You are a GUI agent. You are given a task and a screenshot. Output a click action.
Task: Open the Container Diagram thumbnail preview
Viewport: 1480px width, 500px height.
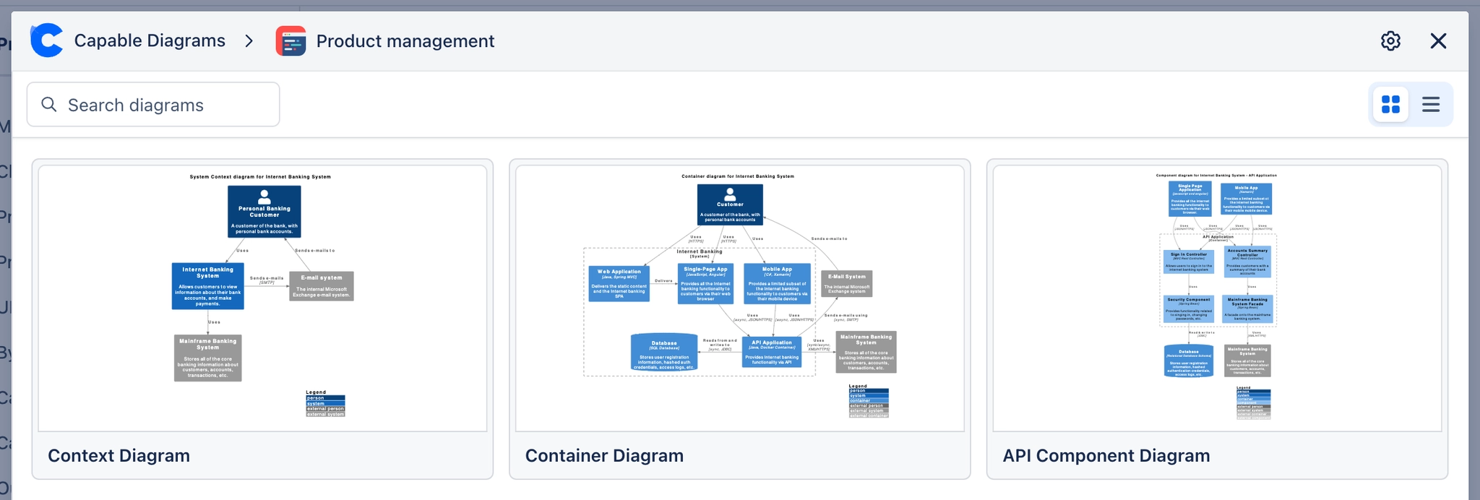click(739, 298)
